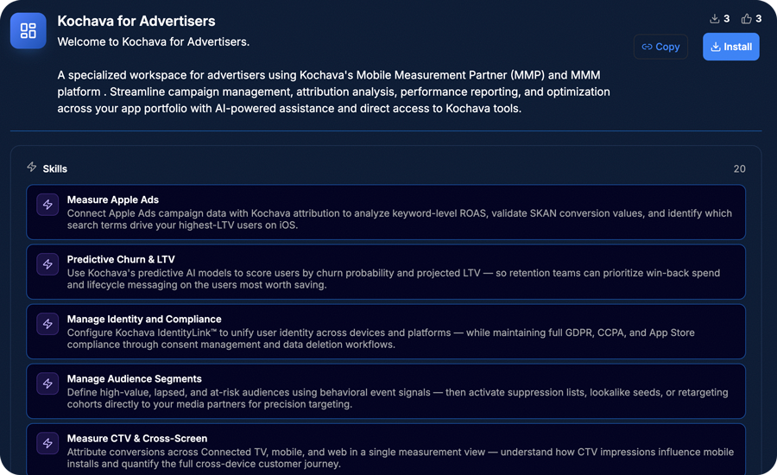
Task: Click the Skills section lightning icon
Action: point(32,167)
